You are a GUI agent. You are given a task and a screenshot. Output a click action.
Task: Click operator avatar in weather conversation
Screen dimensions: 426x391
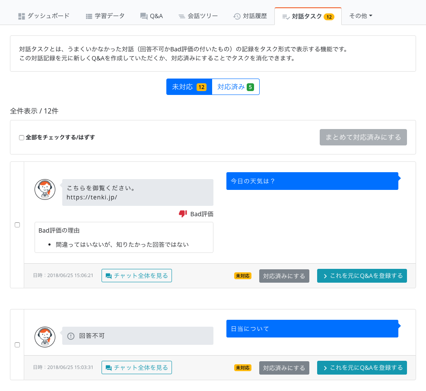(45, 189)
